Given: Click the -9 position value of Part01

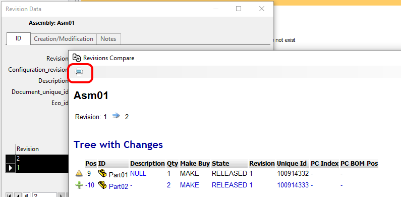Looking at the screenshot, I should [x=88, y=173].
